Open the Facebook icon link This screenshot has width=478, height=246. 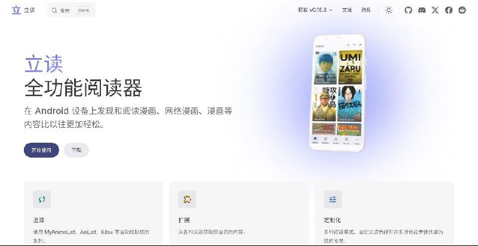449,10
